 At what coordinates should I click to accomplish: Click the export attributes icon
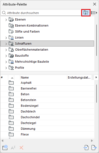(x=94, y=148)
